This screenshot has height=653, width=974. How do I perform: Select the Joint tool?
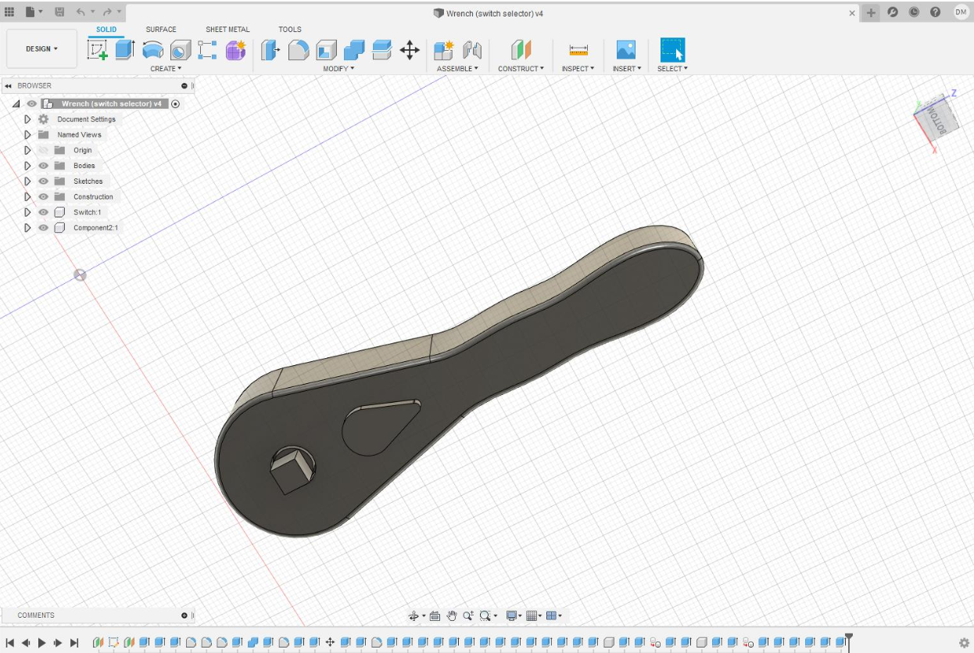(472, 51)
